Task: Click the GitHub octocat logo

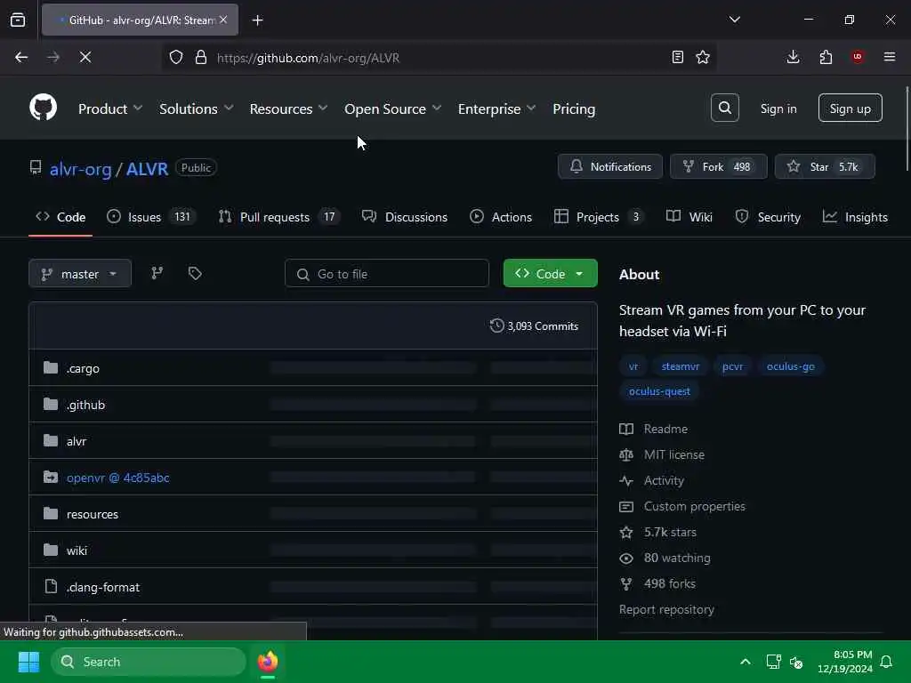Action: click(44, 108)
